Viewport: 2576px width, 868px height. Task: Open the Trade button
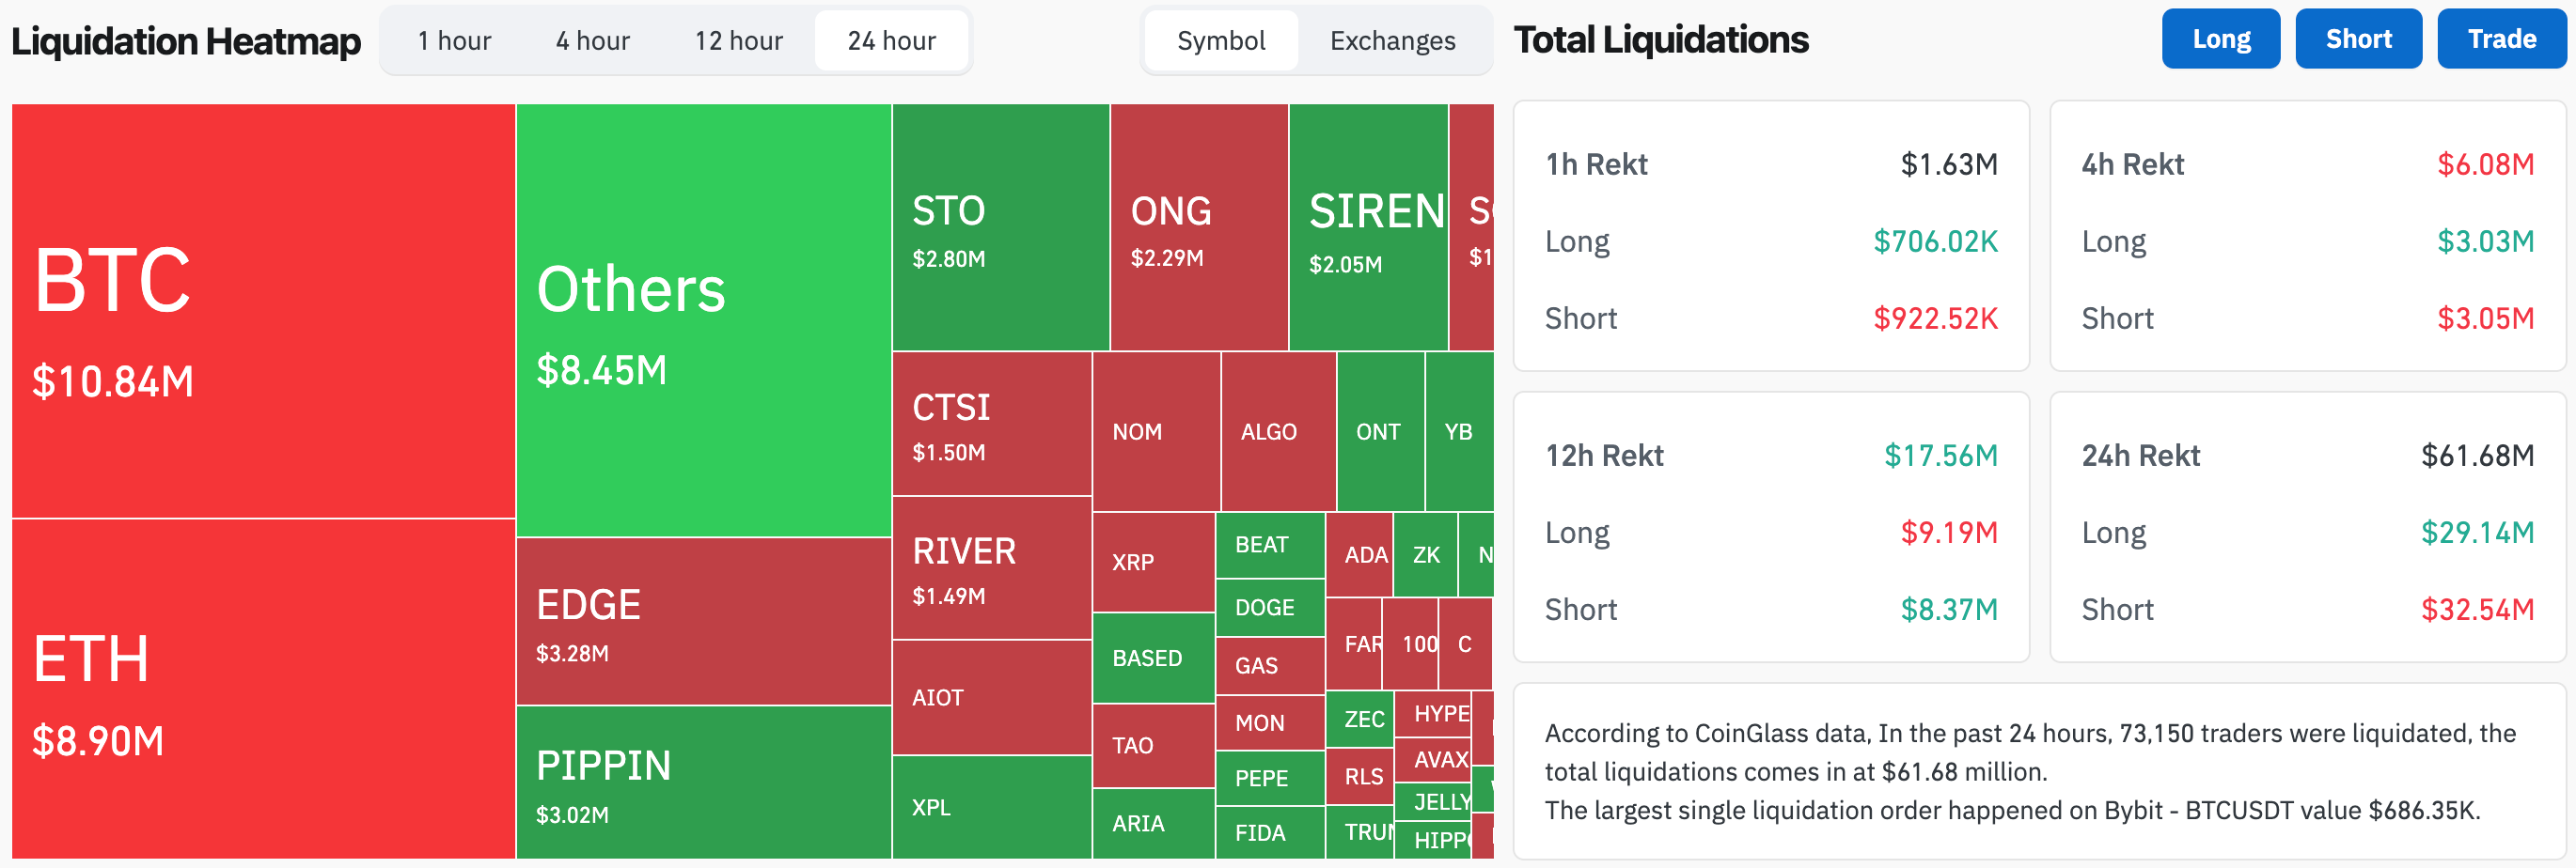2501,39
